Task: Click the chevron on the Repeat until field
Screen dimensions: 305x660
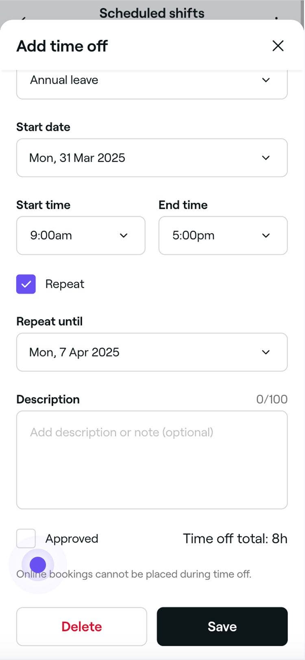Action: (266, 352)
